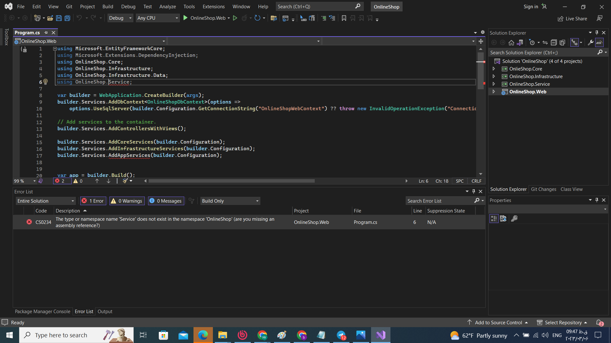Click the Build menu item

pyautogui.click(x=108, y=6)
